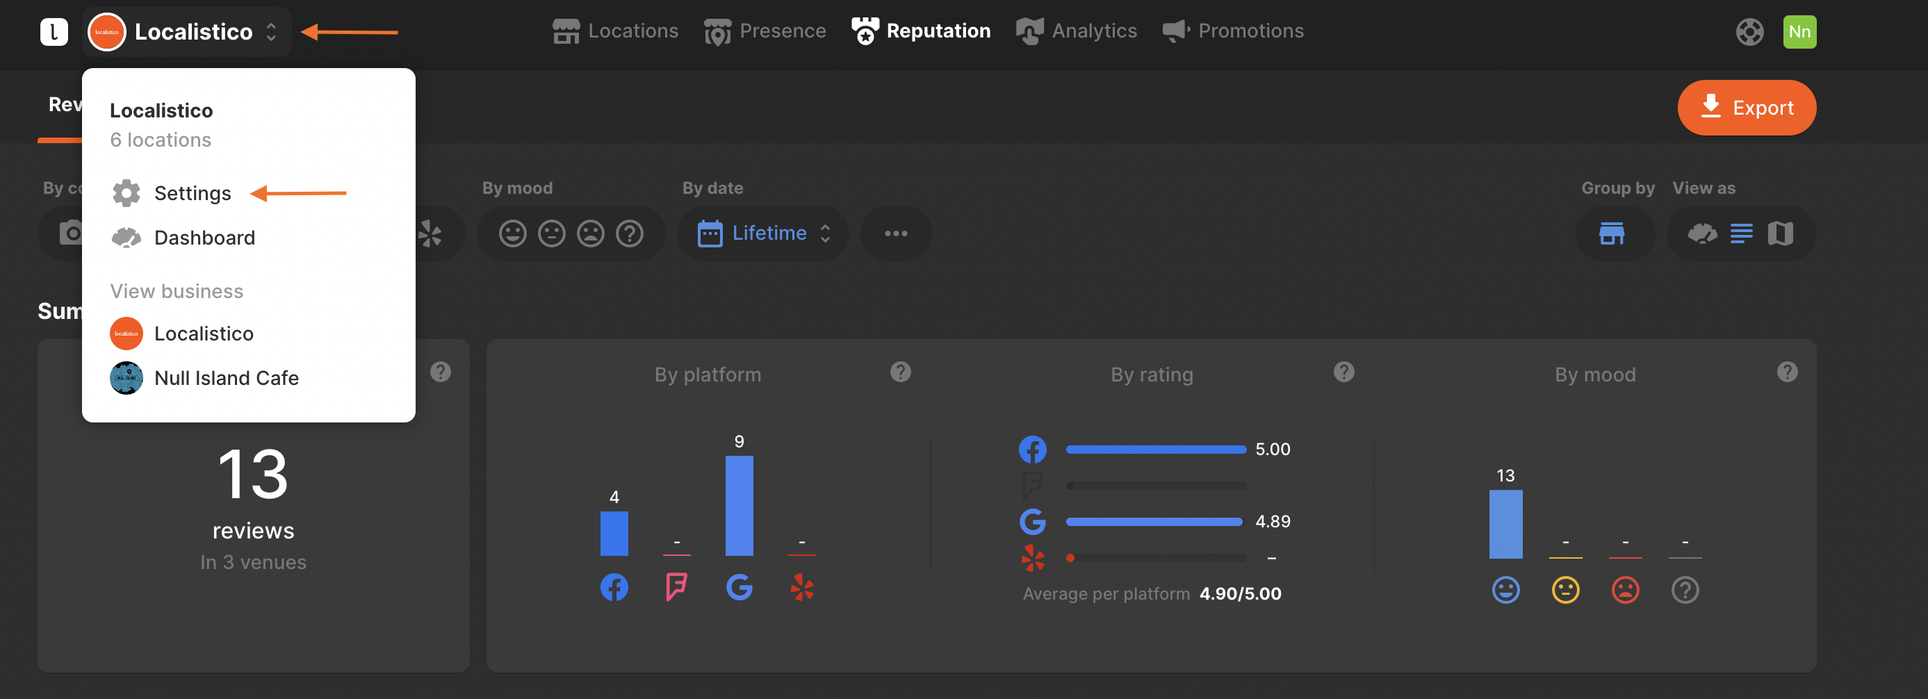1928x699 pixels.
Task: Switch to Promotions in top navigation
Action: click(1233, 31)
